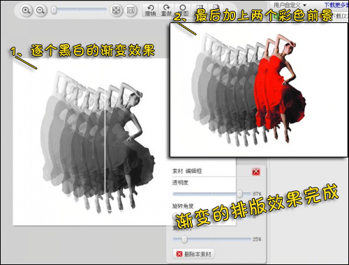Screen dimensions: 349x265
Task: Close the 素材编辑框 panel
Action: (256, 172)
